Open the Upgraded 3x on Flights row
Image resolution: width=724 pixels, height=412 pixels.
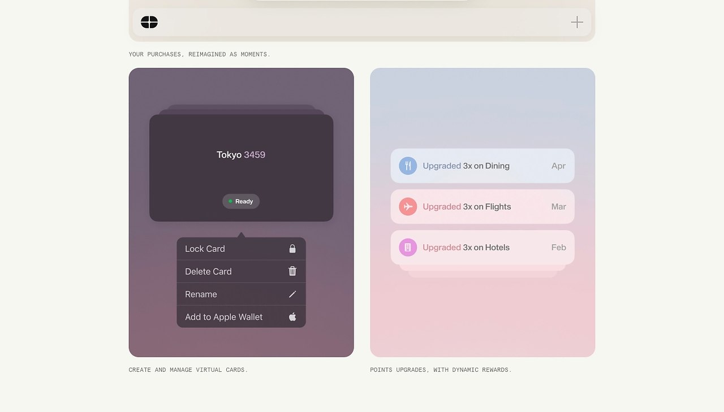(482, 206)
